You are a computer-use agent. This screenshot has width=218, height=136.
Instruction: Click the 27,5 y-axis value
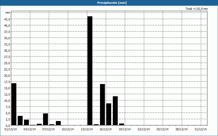point(7,57)
